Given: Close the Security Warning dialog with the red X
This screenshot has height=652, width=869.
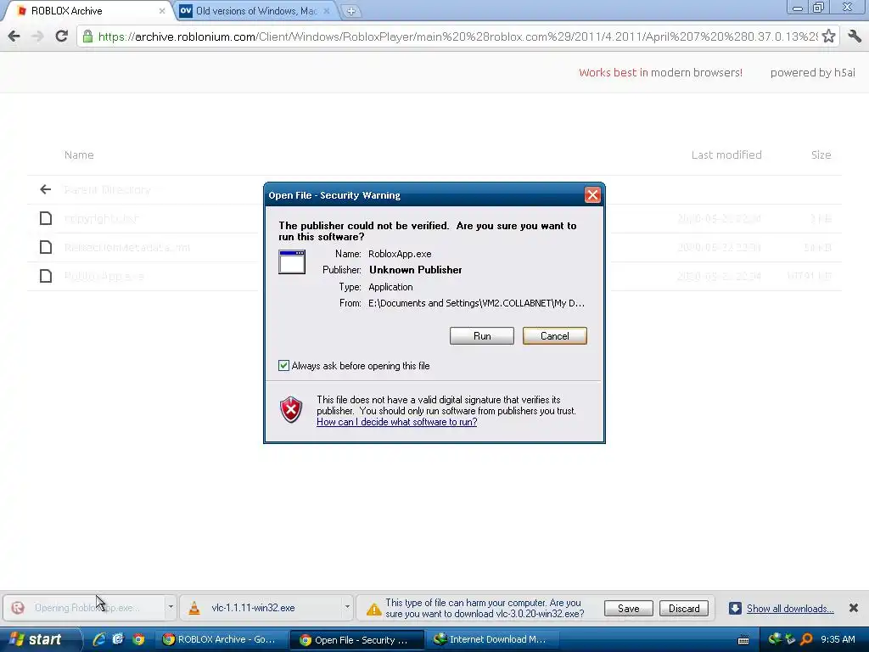Looking at the screenshot, I should click(591, 195).
